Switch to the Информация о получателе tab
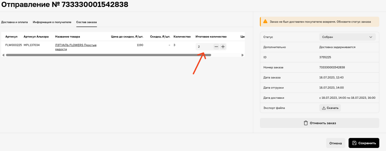 coord(52,22)
